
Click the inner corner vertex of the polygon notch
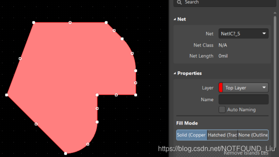[97, 95]
